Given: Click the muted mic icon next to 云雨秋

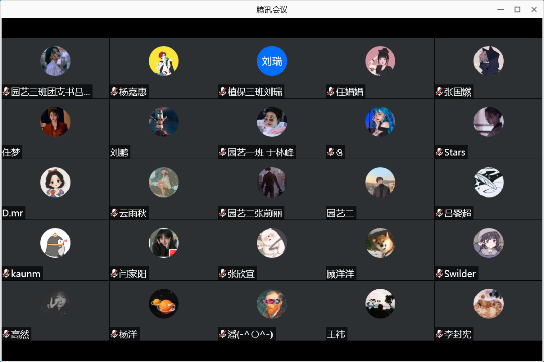Looking at the screenshot, I should [114, 213].
